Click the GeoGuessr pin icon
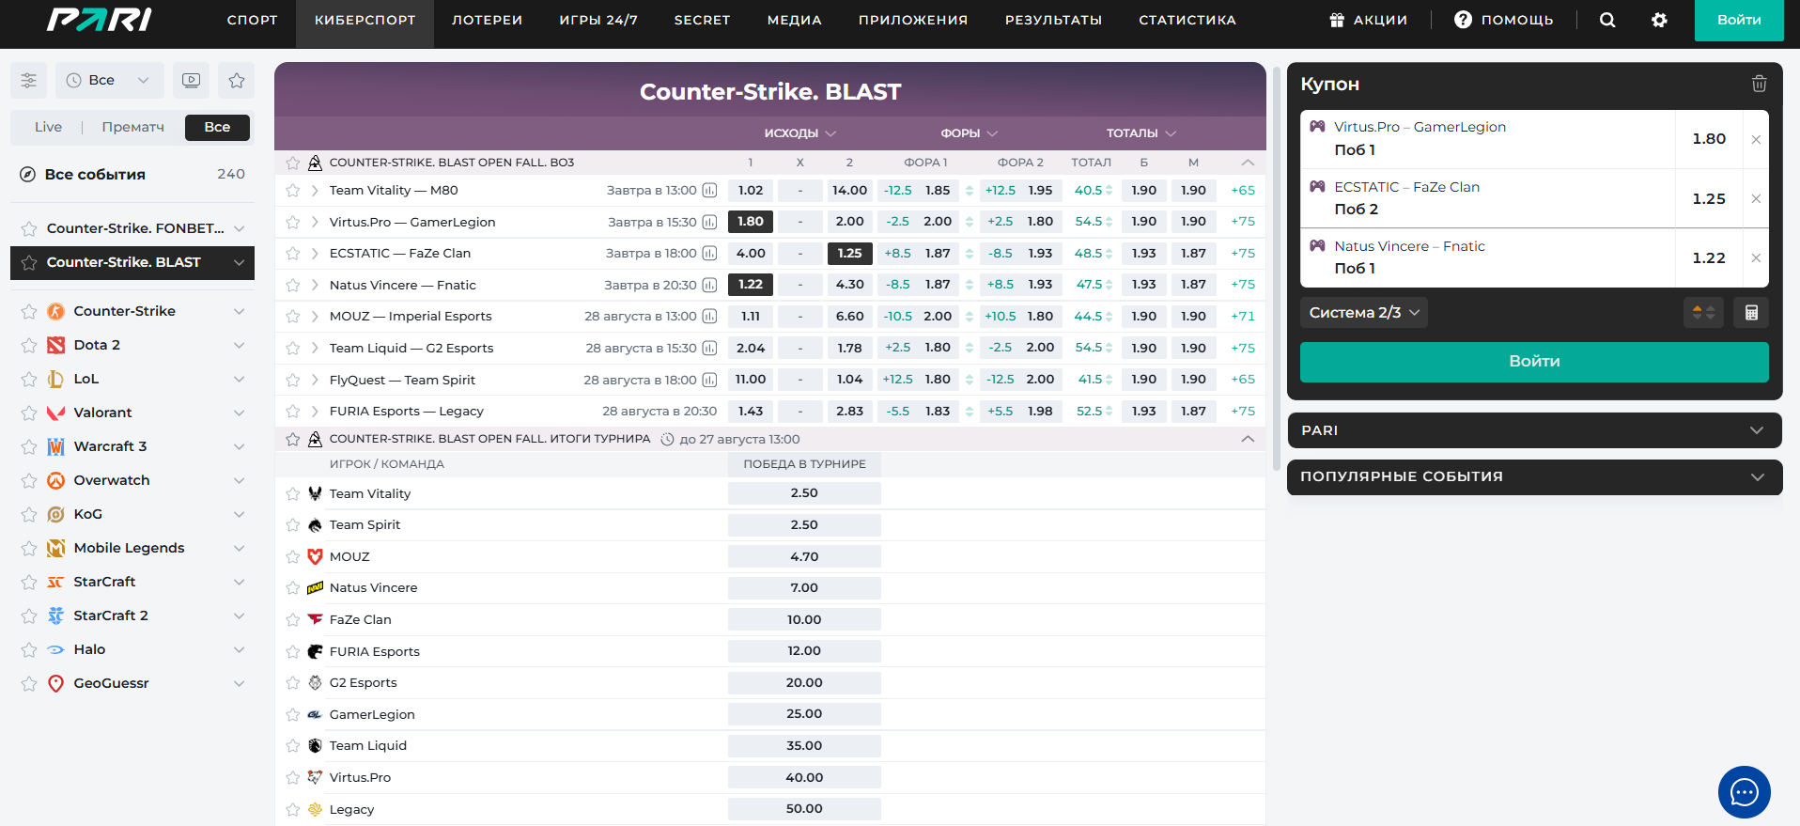Screen dimensions: 1800x826 click(56, 683)
